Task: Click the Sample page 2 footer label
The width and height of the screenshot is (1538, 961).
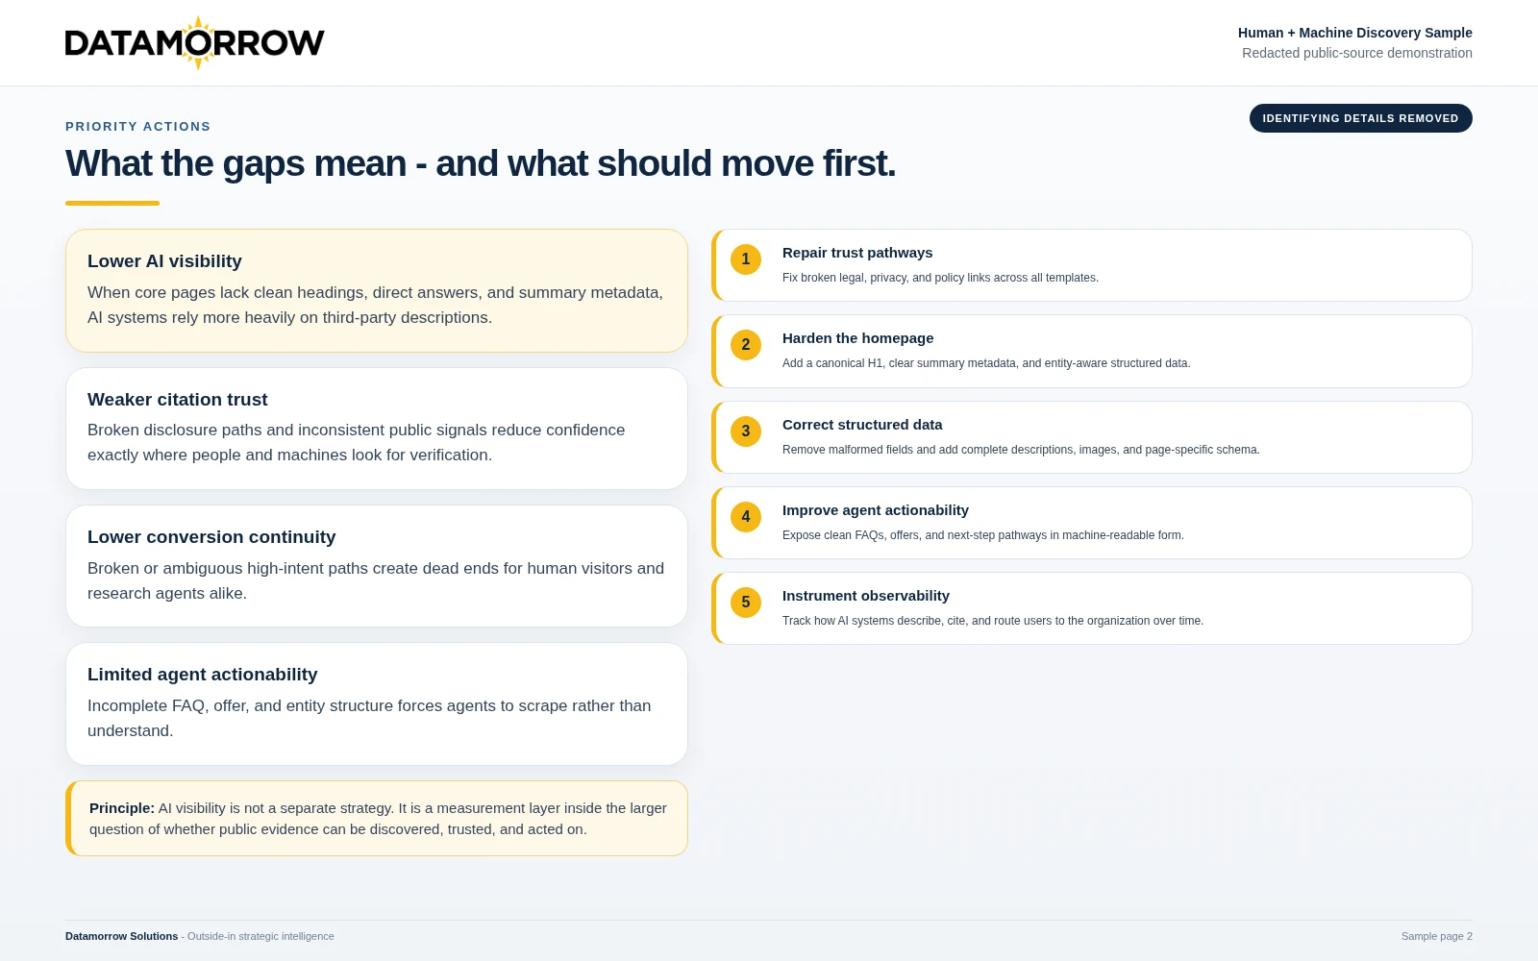Action: (x=1437, y=936)
